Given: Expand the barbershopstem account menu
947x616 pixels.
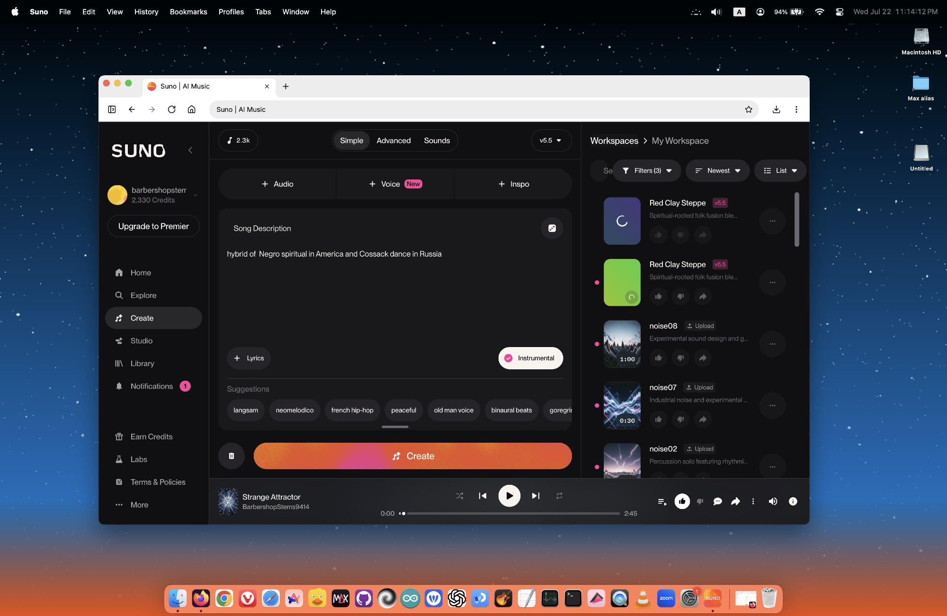Looking at the screenshot, I should [x=153, y=195].
